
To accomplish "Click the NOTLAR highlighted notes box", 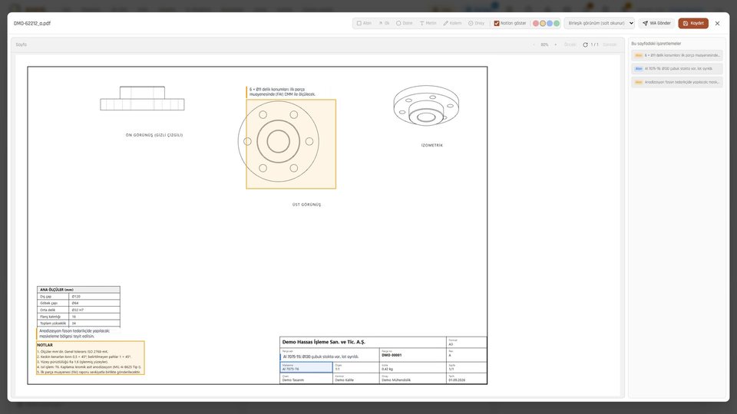I will click(x=91, y=358).
